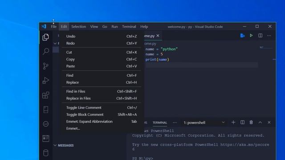
Task: Close the welcome.py editor tab
Action: pyautogui.click(x=158, y=36)
